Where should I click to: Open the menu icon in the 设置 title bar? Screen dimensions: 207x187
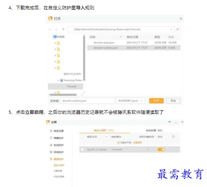169,122
